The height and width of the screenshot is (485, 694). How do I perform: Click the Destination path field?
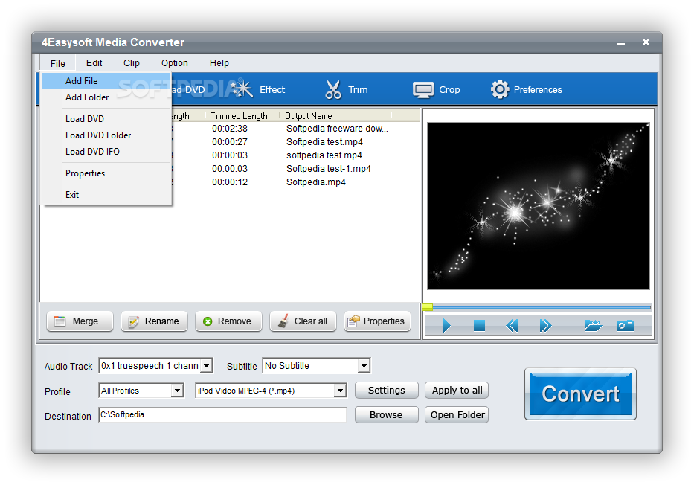(x=222, y=414)
